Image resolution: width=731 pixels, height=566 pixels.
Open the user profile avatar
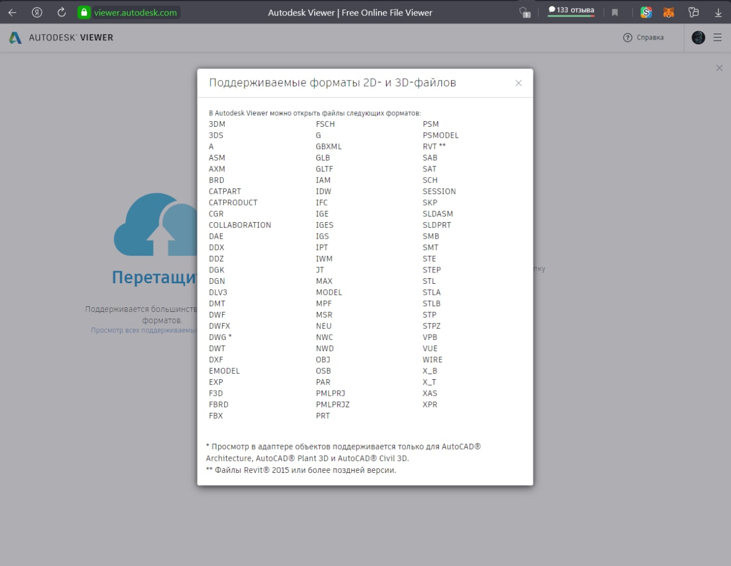coord(698,38)
